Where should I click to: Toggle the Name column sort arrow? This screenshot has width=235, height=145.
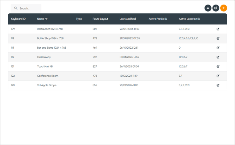[x=46, y=19]
